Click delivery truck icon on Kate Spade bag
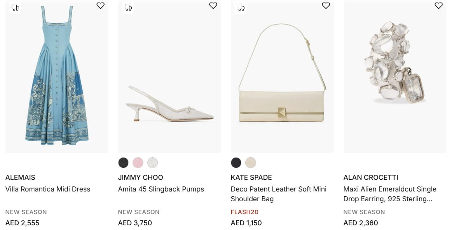 point(241,7)
